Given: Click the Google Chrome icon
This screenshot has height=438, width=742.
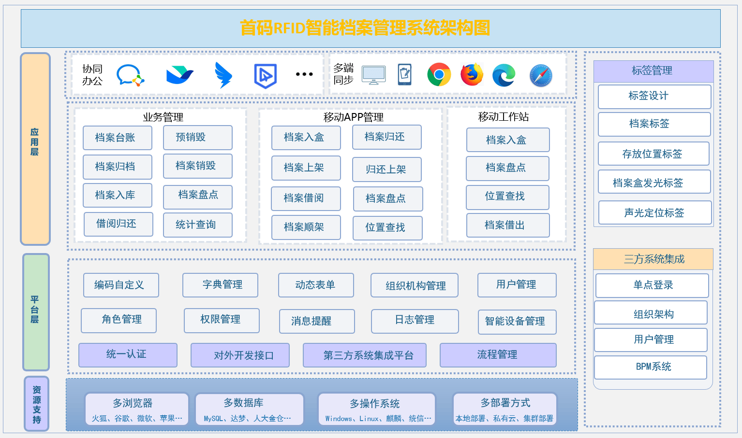Looking at the screenshot, I should (439, 75).
